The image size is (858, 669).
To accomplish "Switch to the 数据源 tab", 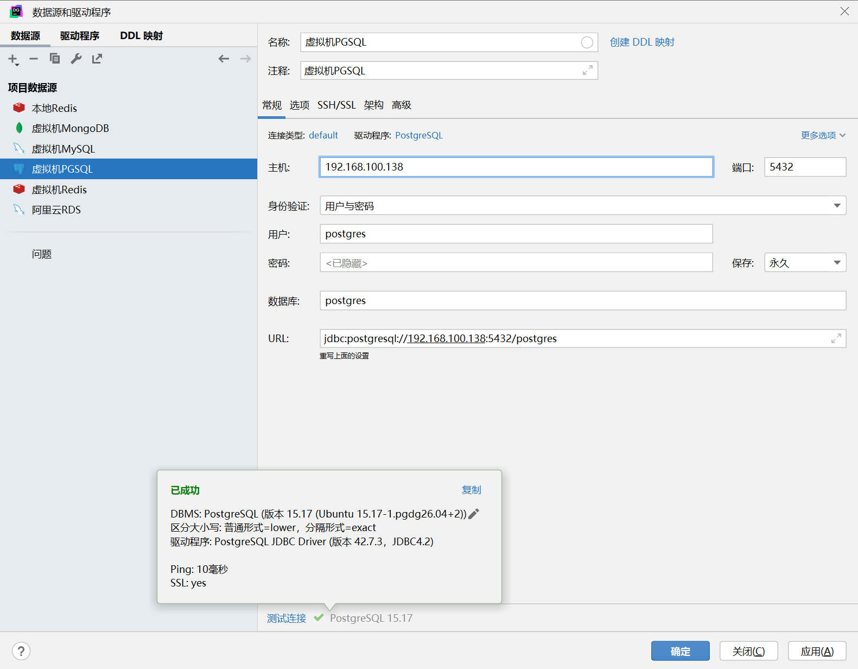I will pyautogui.click(x=26, y=36).
